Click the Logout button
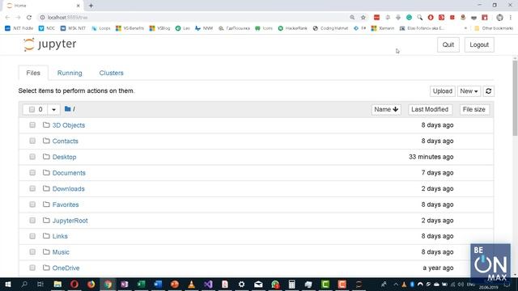This screenshot has height=291, width=518. pyautogui.click(x=479, y=44)
